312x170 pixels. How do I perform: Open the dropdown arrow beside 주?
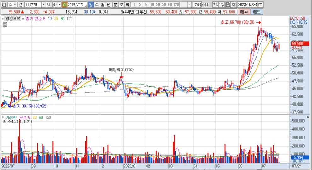point(15,5)
